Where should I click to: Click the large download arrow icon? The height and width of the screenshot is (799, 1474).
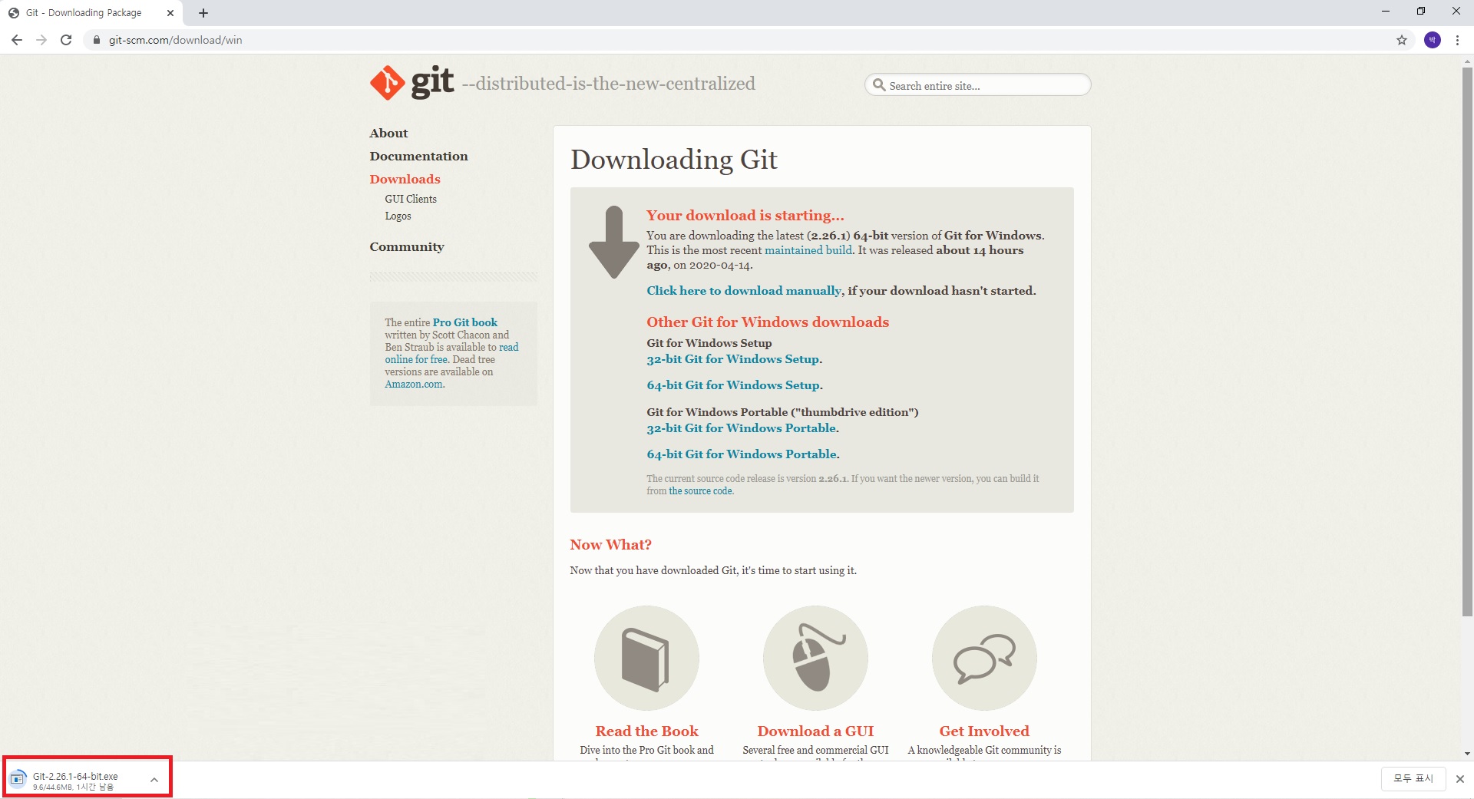click(613, 242)
